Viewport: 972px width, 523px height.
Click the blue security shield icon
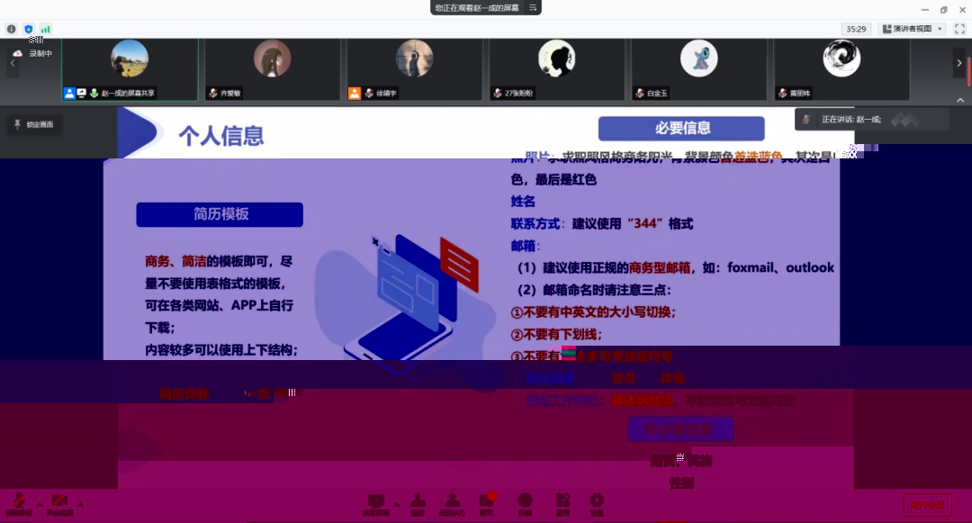[x=29, y=29]
